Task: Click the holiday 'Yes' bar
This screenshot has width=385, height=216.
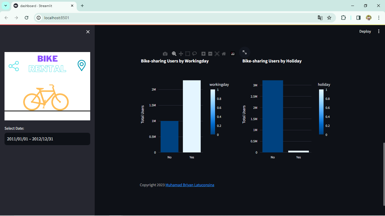Action: [x=298, y=152]
